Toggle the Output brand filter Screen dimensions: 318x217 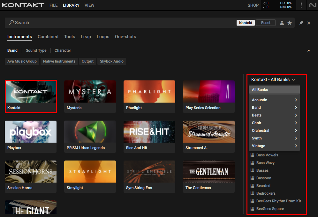[x=87, y=61]
